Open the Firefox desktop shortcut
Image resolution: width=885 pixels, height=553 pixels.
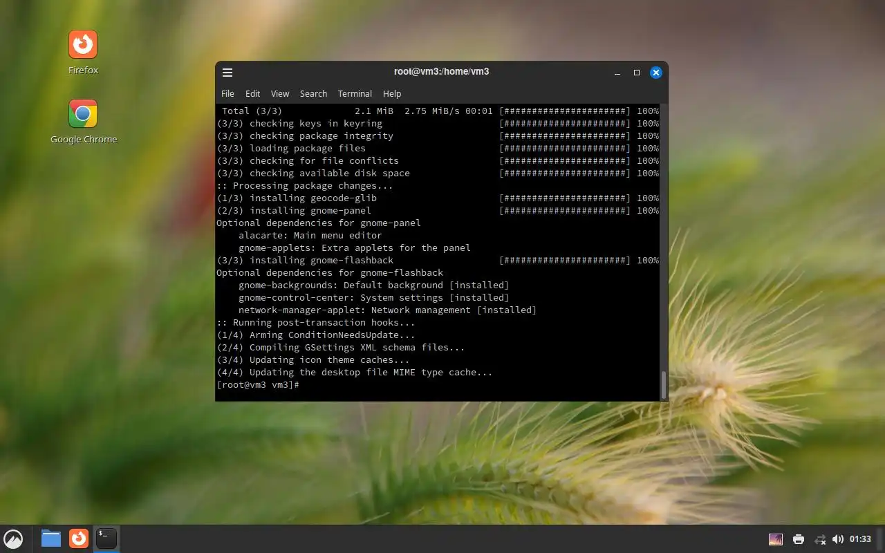(x=83, y=52)
